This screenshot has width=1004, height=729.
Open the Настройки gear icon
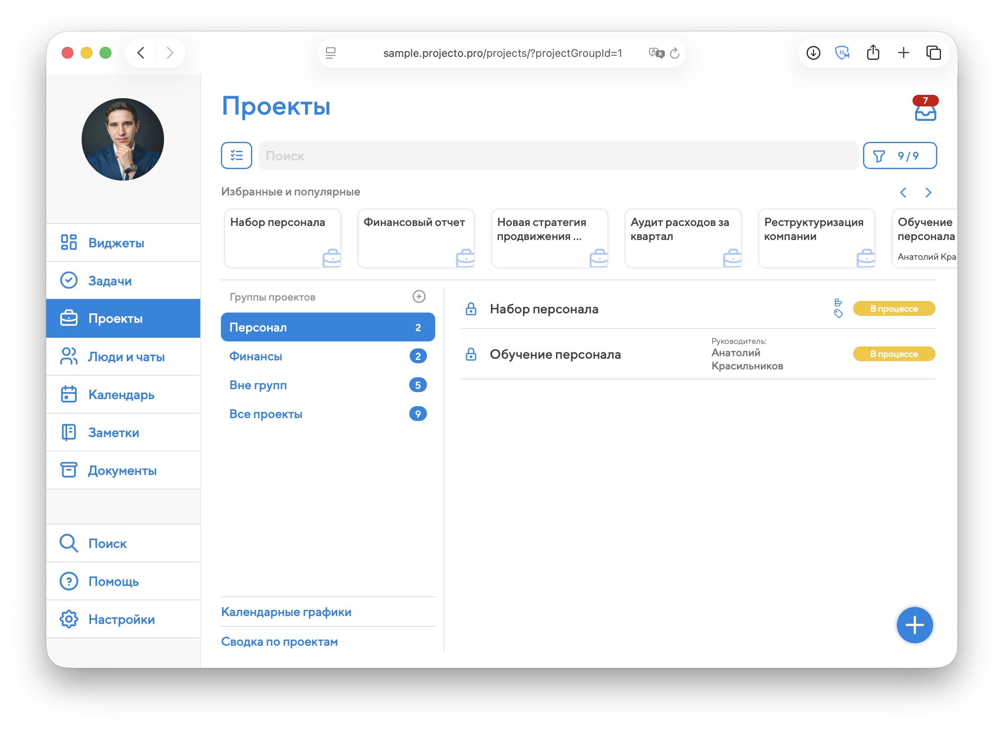pyautogui.click(x=69, y=619)
